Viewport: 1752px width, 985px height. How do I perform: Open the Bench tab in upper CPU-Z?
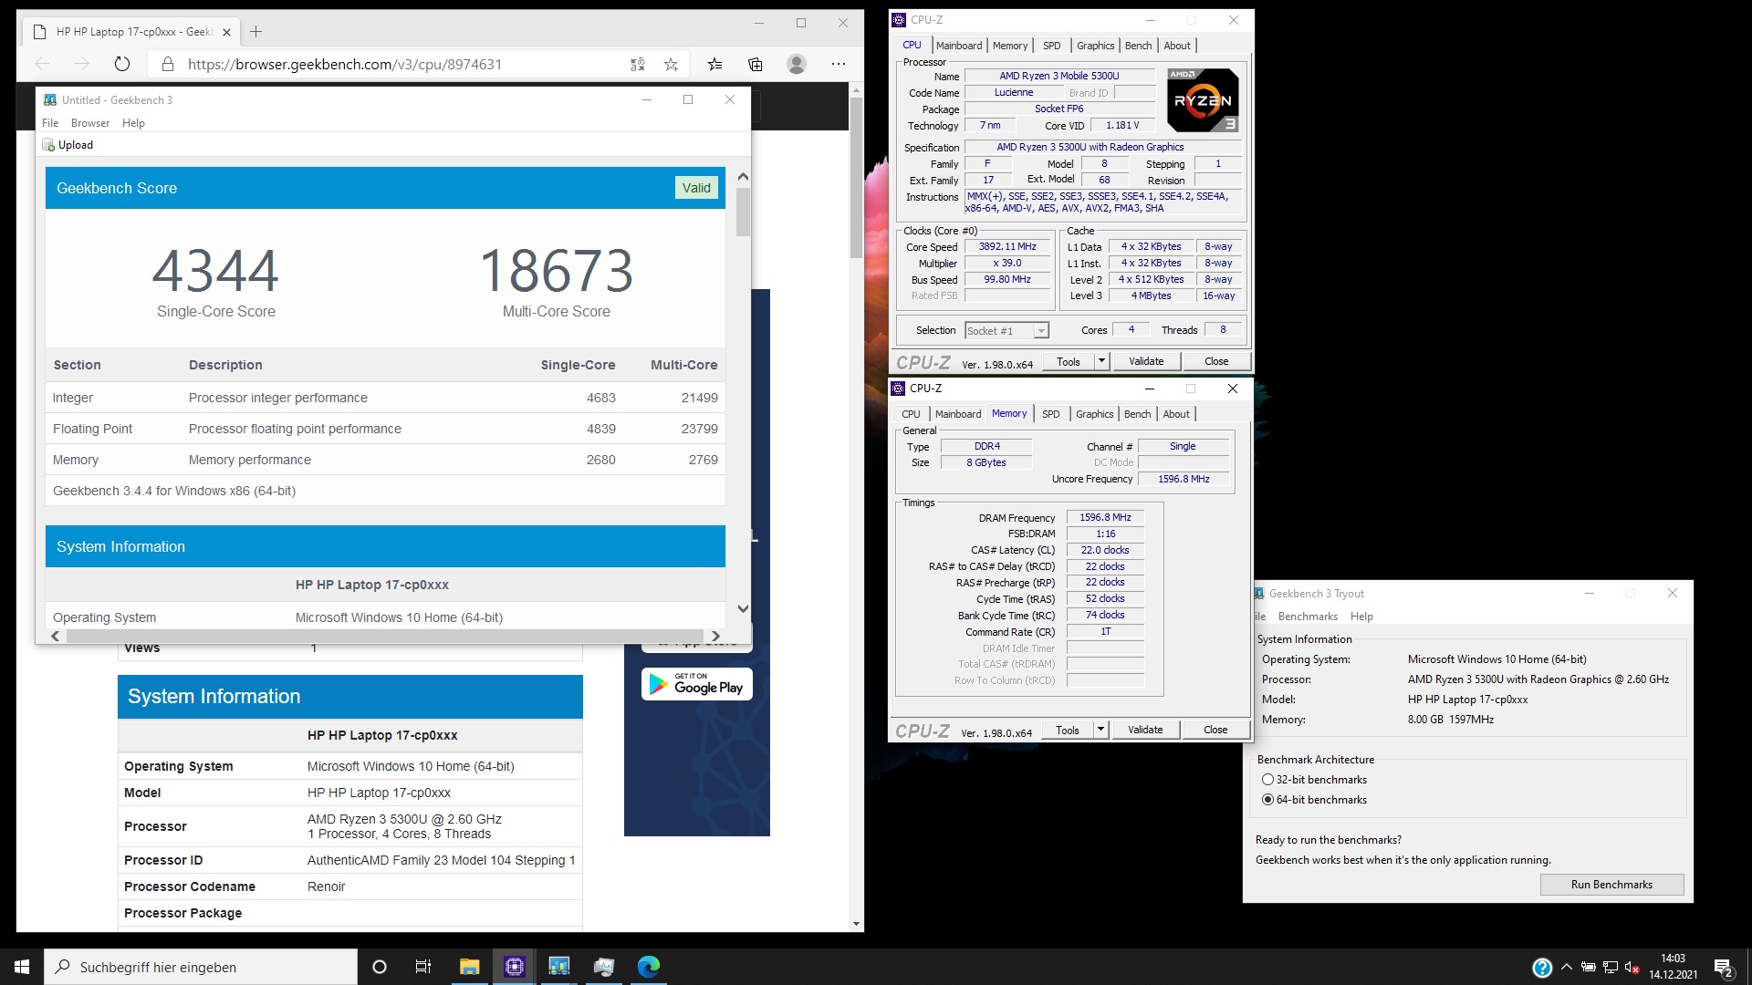point(1138,46)
